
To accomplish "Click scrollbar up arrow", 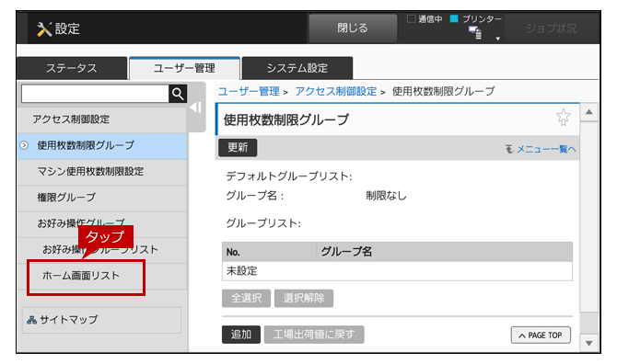I will 589,112.
